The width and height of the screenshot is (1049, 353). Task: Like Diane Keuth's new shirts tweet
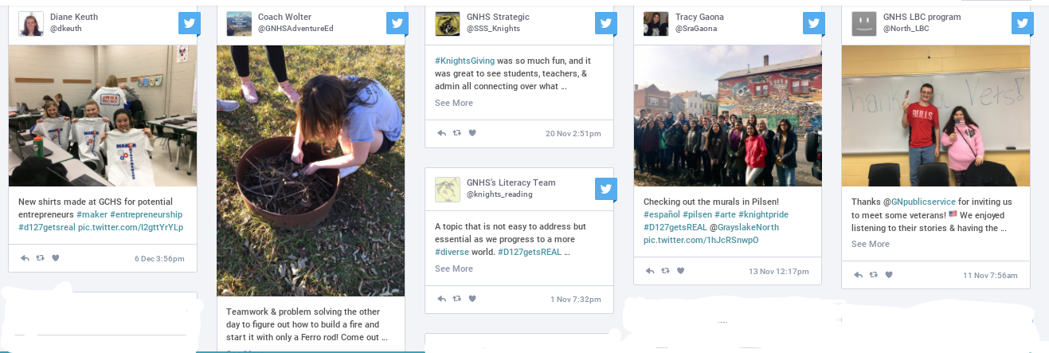(56, 258)
